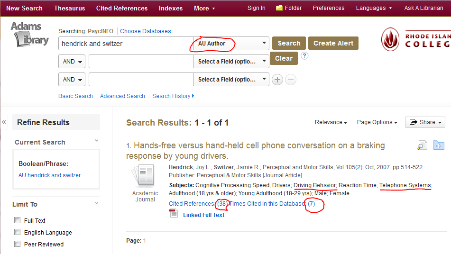Click the Adams Library logo
The width and height of the screenshot is (451, 254).
pyautogui.click(x=29, y=35)
